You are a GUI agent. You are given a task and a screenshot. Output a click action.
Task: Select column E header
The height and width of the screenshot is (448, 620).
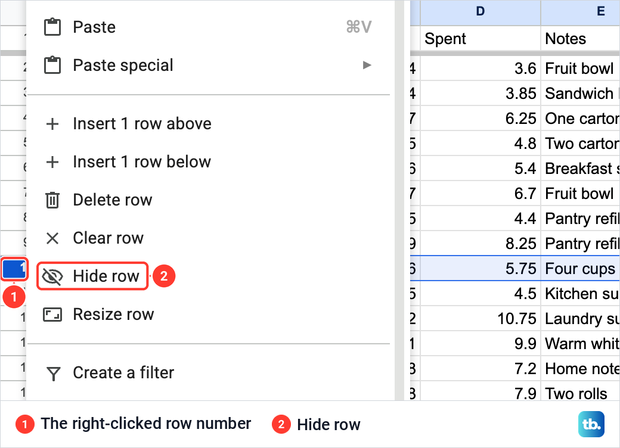click(x=580, y=11)
